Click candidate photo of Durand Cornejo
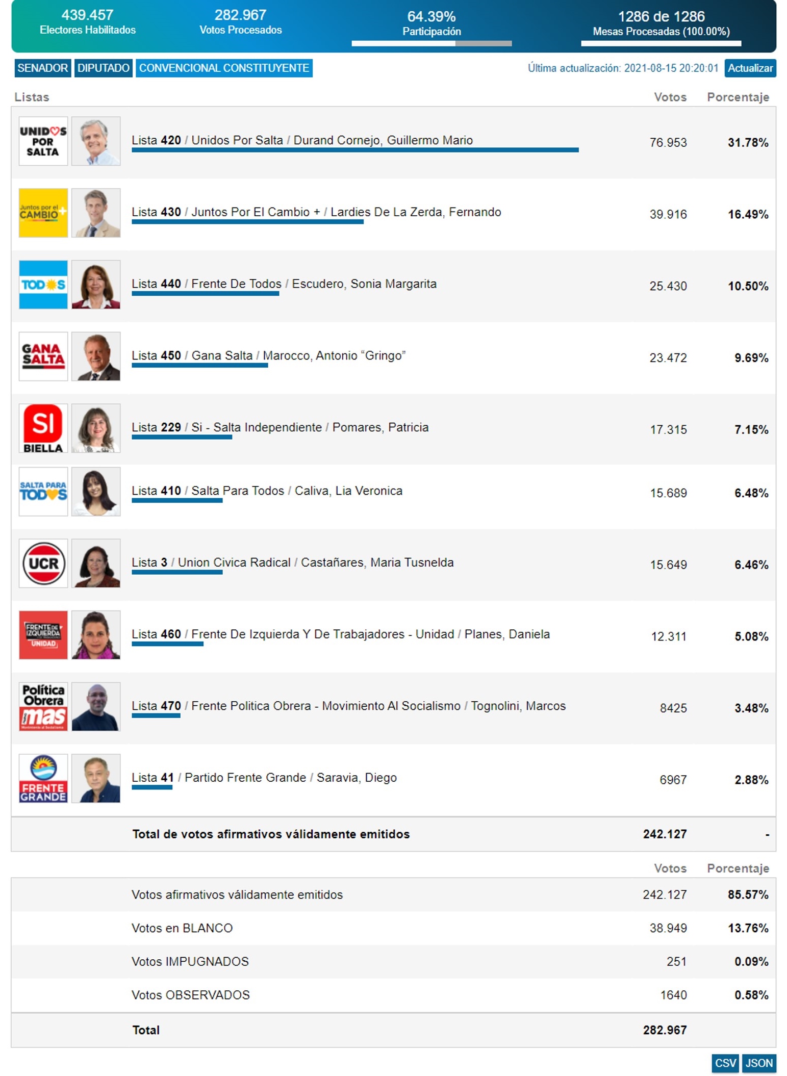This screenshot has width=787, height=1076. click(96, 141)
